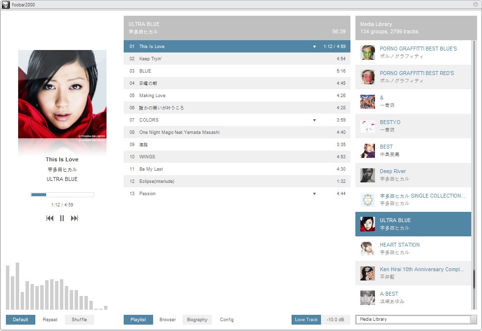Viewport: 482px width, 331px height.
Task: Select track 02 Keep Tryin'
Action: [237, 59]
